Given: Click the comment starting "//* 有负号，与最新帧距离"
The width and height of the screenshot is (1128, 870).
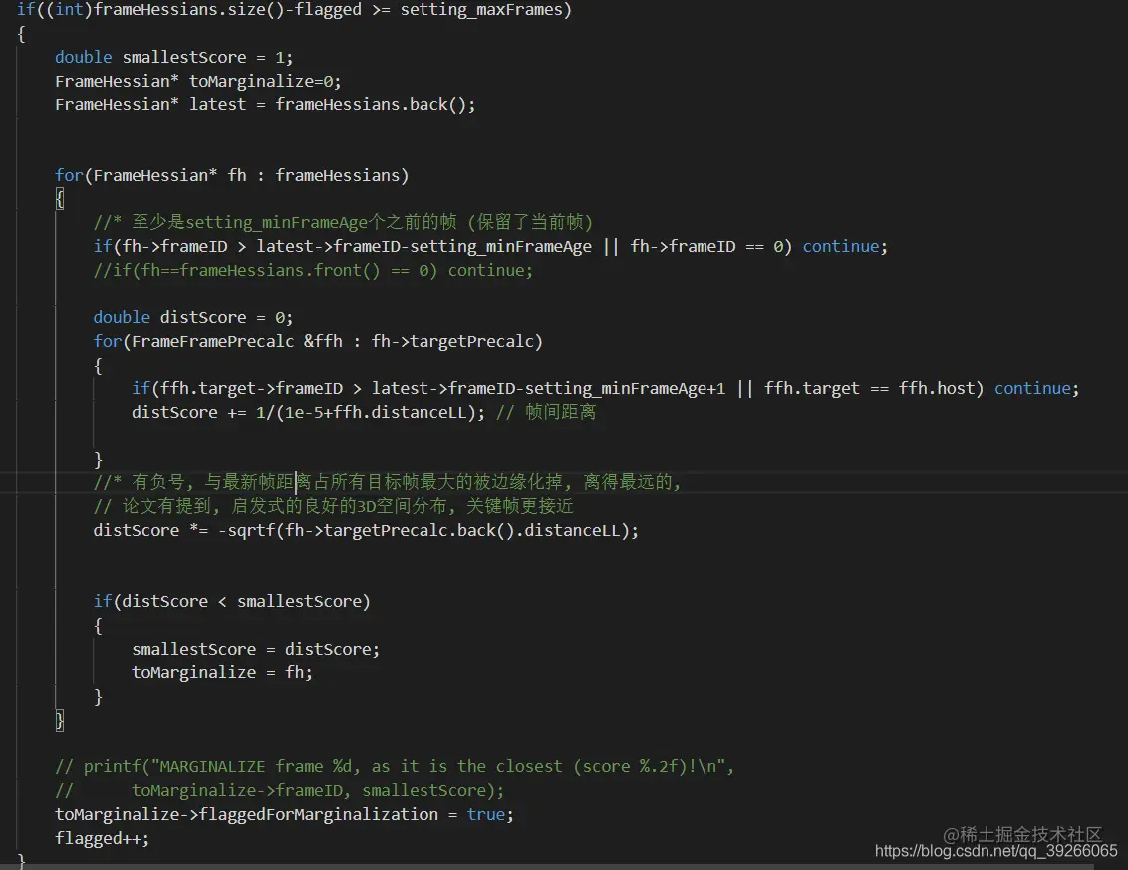Looking at the screenshot, I should 387,482.
